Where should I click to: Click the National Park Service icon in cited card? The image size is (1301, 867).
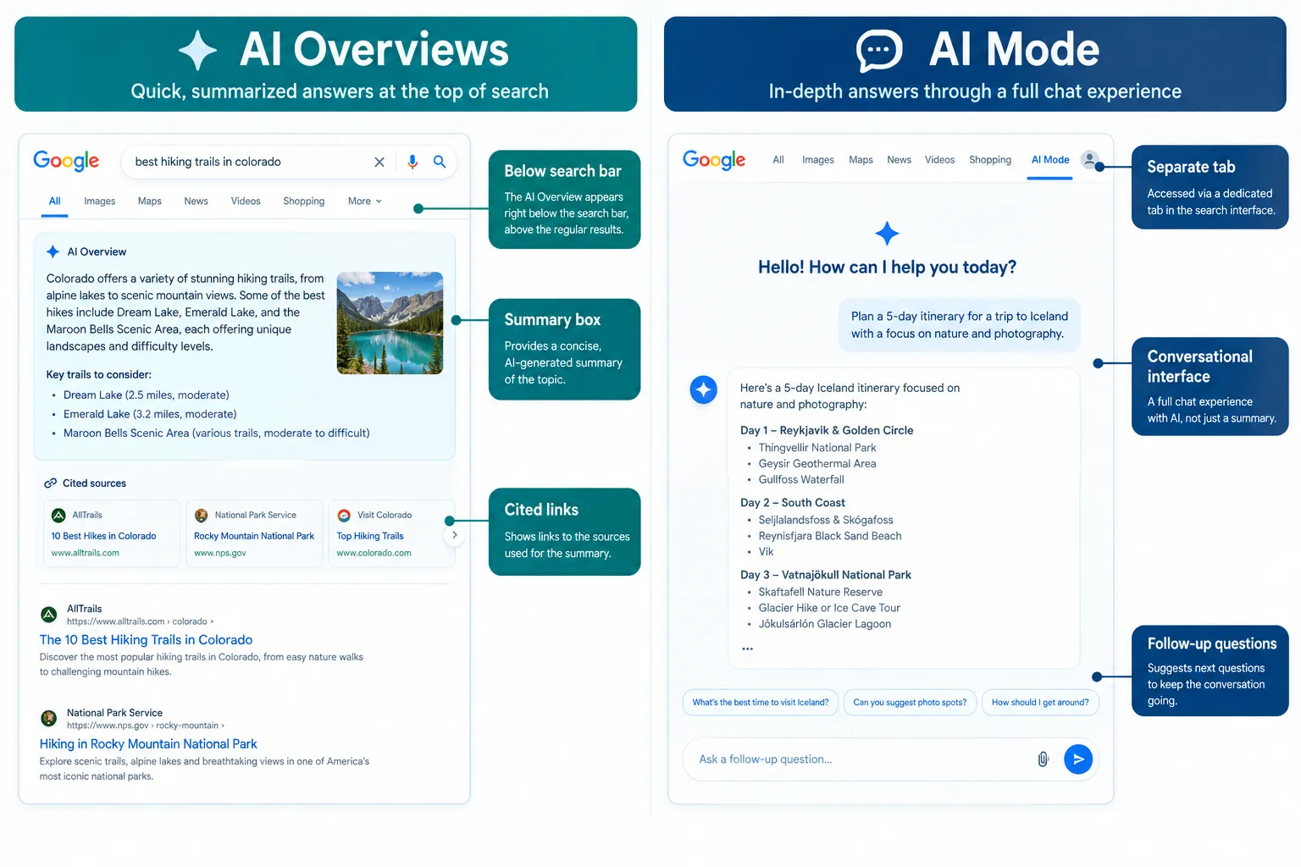(201, 515)
